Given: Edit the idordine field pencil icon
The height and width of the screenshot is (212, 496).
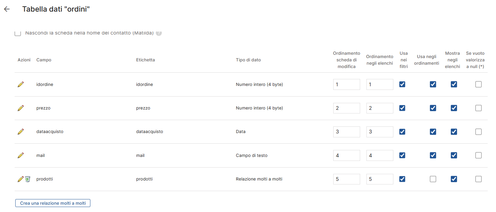Looking at the screenshot, I should (x=21, y=85).
